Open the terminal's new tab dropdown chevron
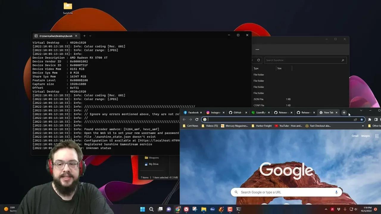 pyautogui.click(x=90, y=36)
